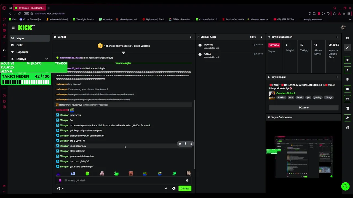
Task: Collapse the gift leaderboard banner arrow
Action: point(124,53)
